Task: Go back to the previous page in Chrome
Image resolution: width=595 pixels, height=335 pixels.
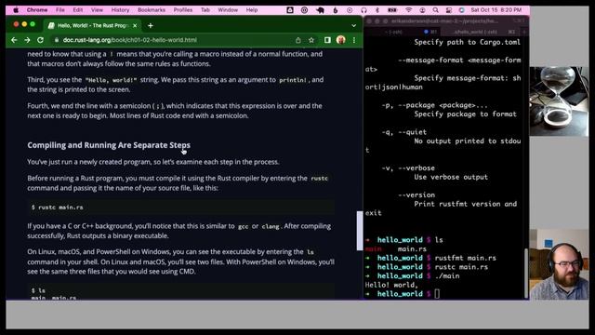Action: pyautogui.click(x=14, y=40)
